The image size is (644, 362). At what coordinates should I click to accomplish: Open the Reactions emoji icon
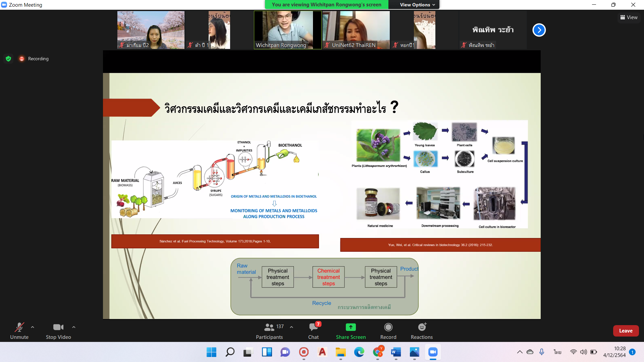click(x=422, y=327)
